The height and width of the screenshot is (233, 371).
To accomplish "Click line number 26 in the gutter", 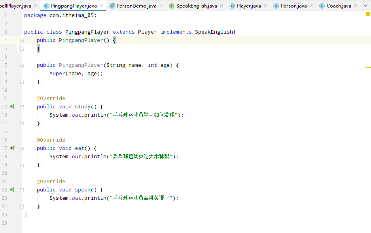I will 4,223.
